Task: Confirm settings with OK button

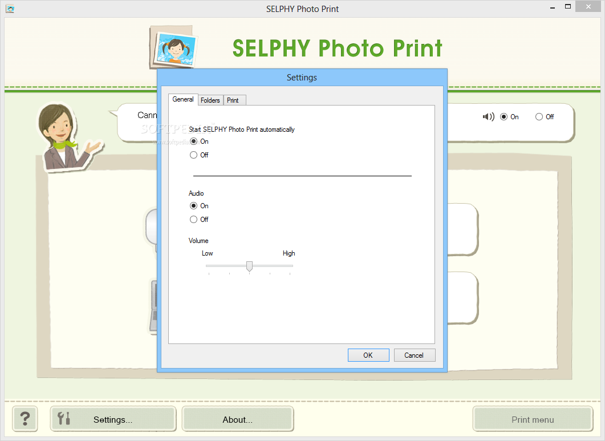Action: point(368,355)
